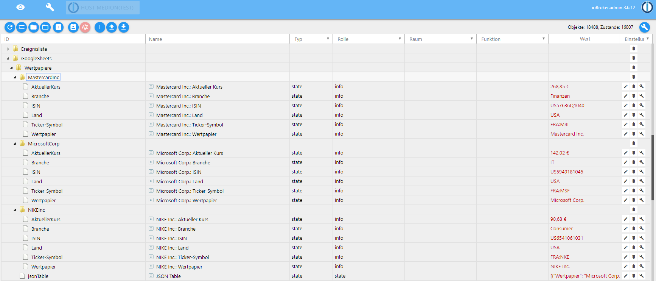The width and height of the screenshot is (656, 281).
Task: Click the JSON Table value cell
Action: click(x=584, y=276)
